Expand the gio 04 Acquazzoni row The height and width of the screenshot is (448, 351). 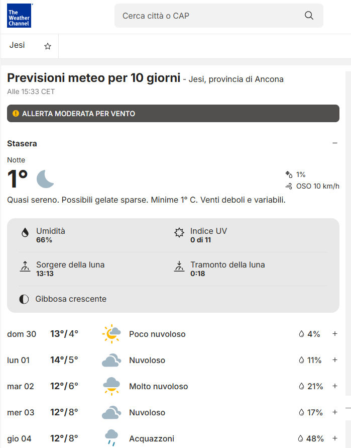pyautogui.click(x=335, y=438)
